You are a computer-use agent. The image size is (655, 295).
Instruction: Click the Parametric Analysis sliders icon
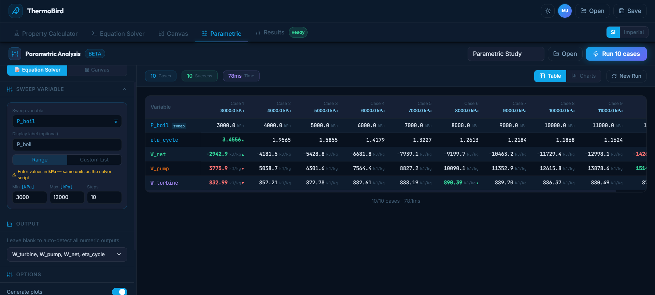click(x=15, y=54)
